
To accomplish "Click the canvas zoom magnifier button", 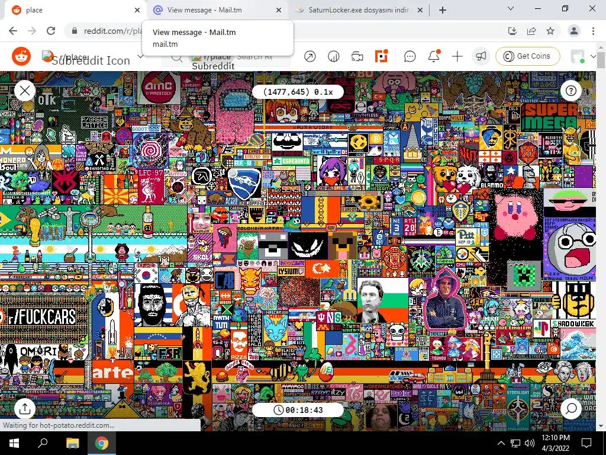I will point(571,409).
